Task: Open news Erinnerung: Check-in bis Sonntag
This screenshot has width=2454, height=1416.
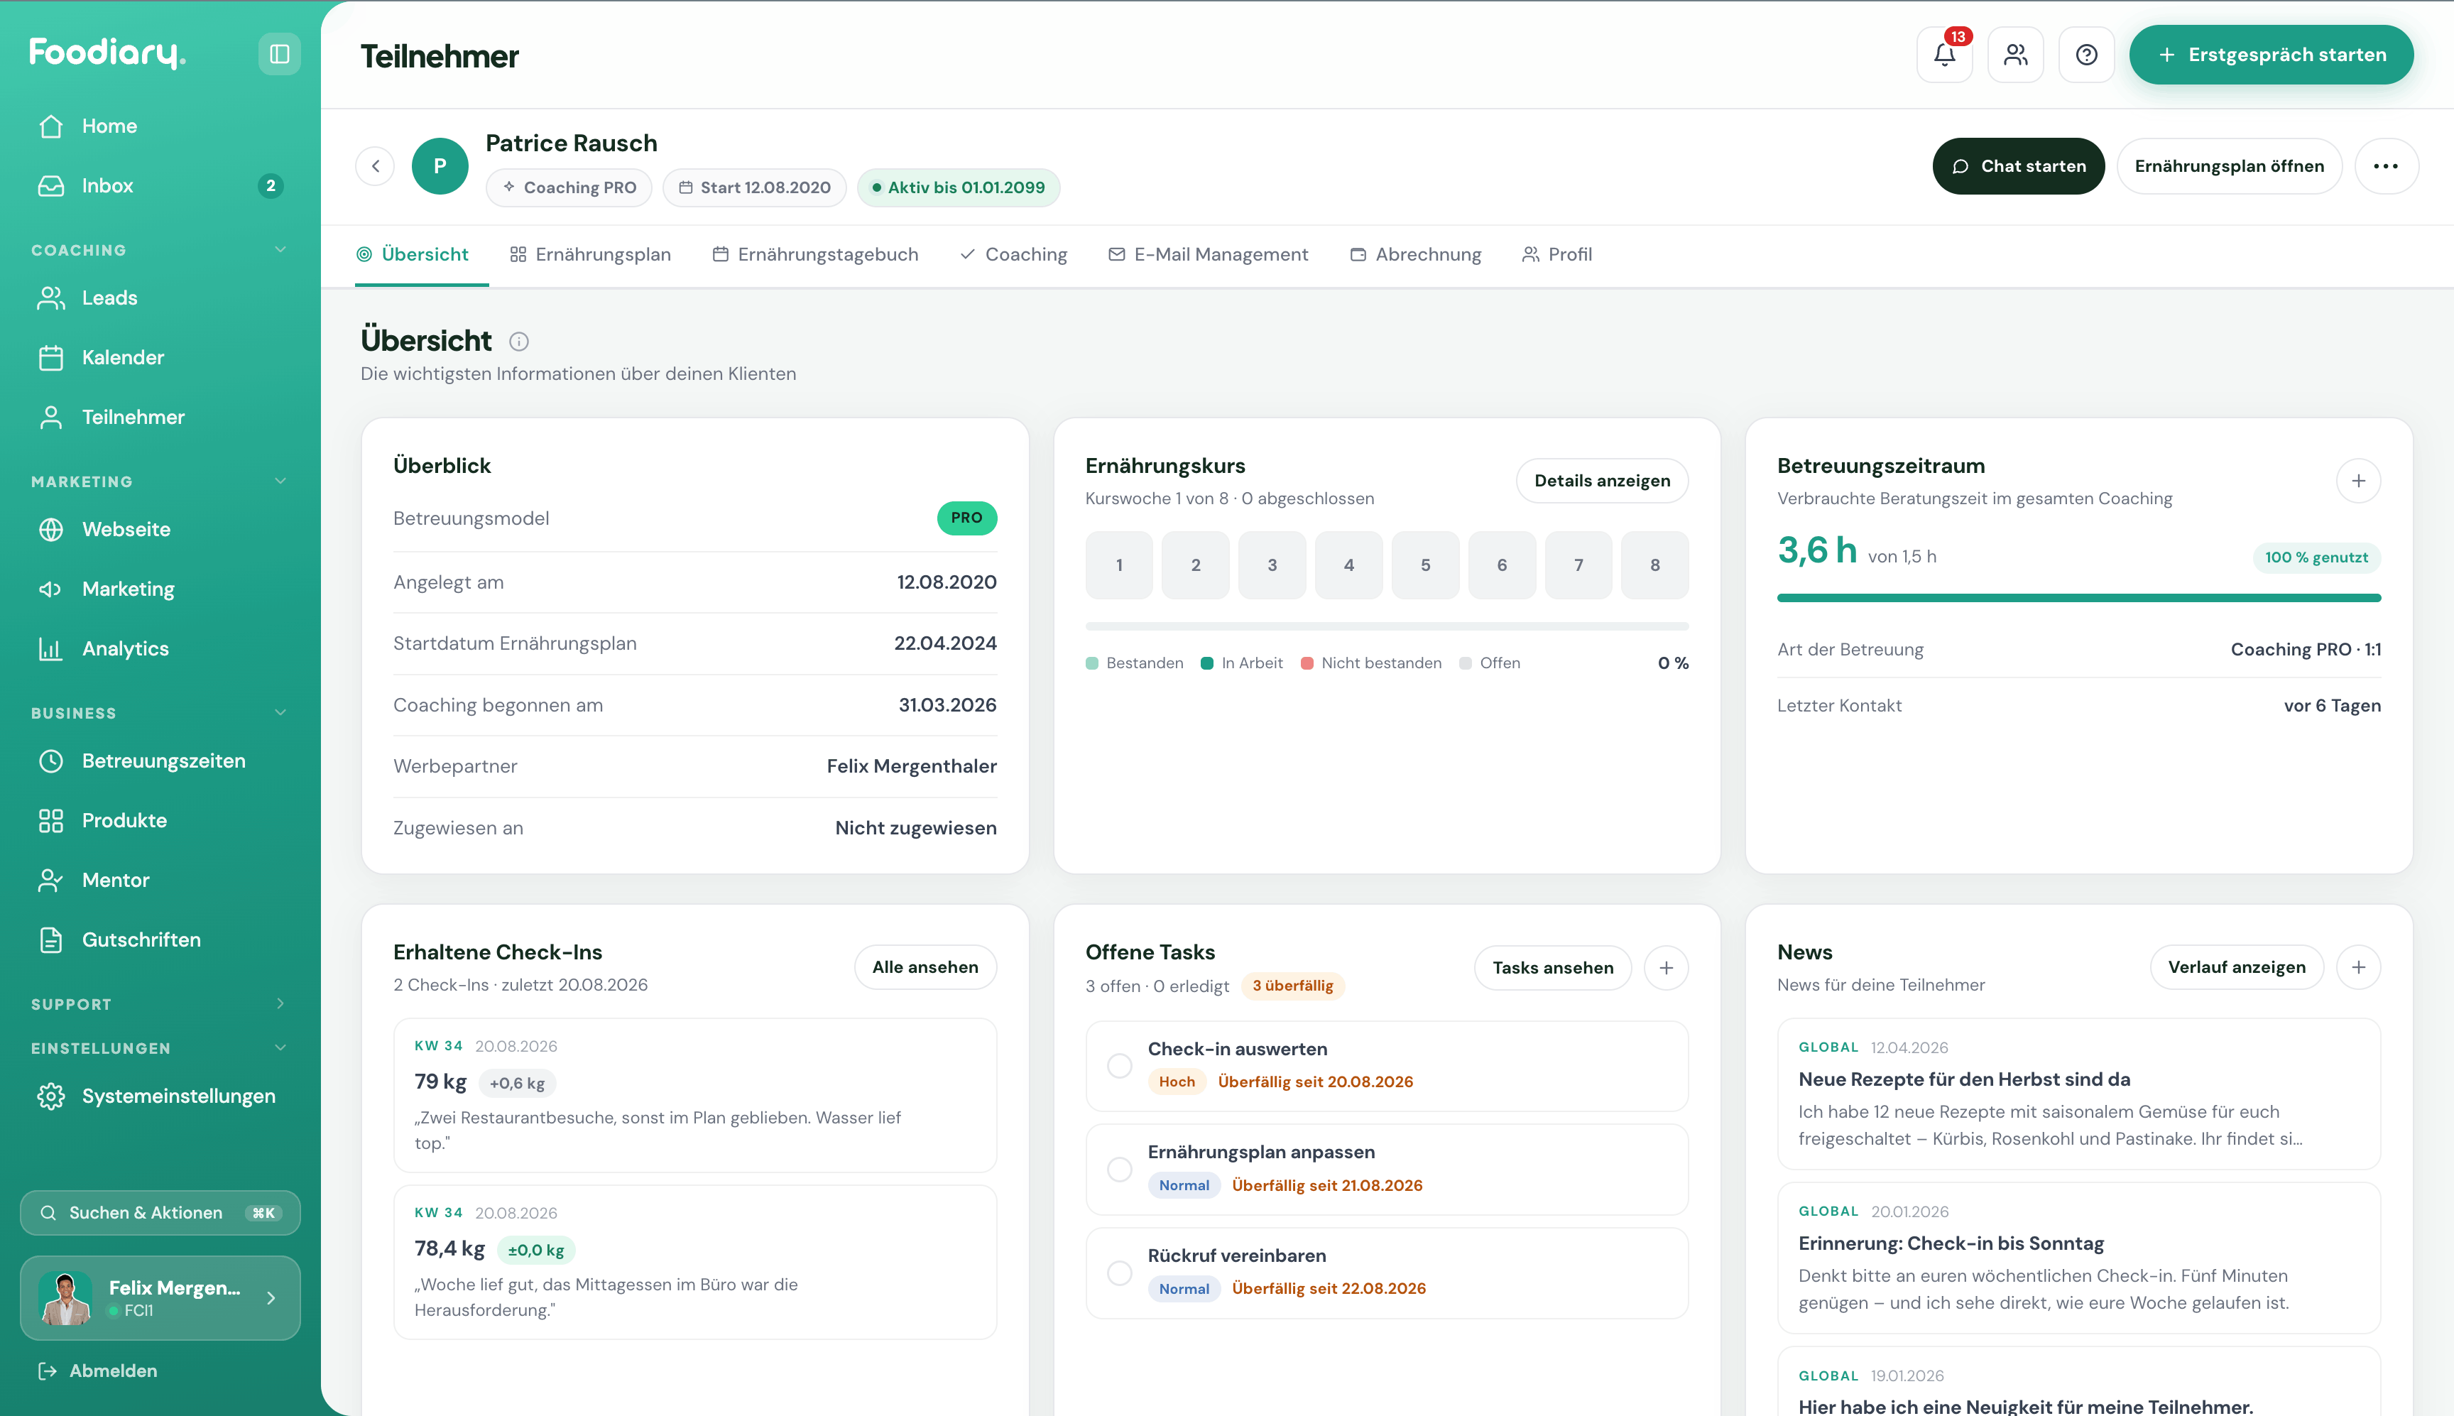Action: pos(2078,1258)
